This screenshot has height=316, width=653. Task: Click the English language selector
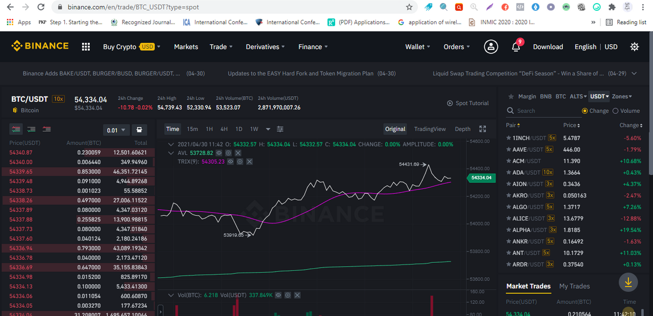click(x=585, y=46)
